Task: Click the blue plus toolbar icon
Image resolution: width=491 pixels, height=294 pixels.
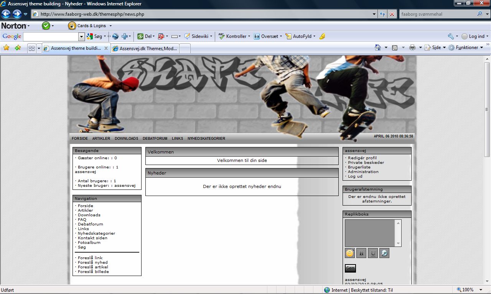Action: [x=125, y=36]
